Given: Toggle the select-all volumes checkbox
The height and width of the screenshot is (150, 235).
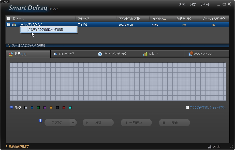Looking at the screenshot, I should click(9, 19).
